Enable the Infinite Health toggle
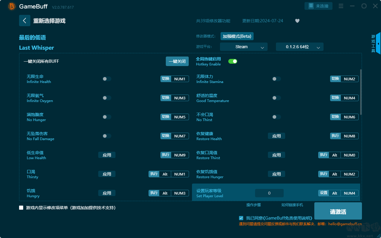381x238 pixels. 107,79
